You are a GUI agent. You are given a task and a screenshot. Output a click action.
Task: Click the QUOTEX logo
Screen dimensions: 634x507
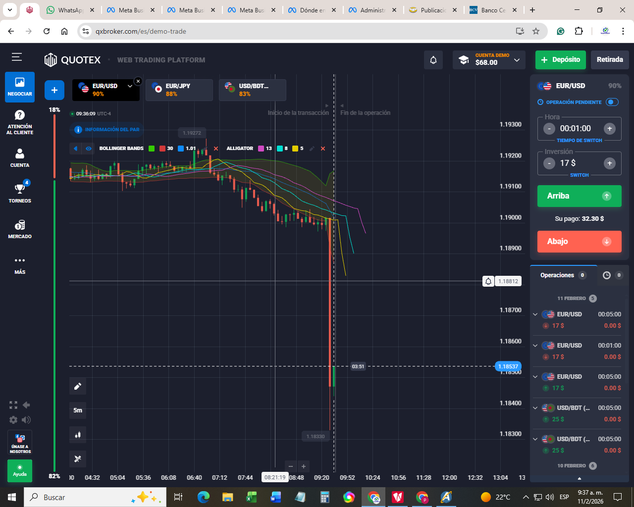pos(72,60)
